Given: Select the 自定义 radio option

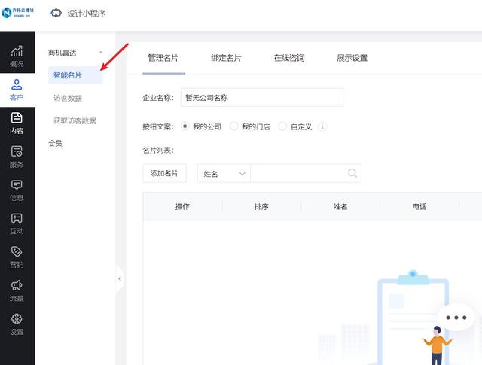Looking at the screenshot, I should point(282,126).
